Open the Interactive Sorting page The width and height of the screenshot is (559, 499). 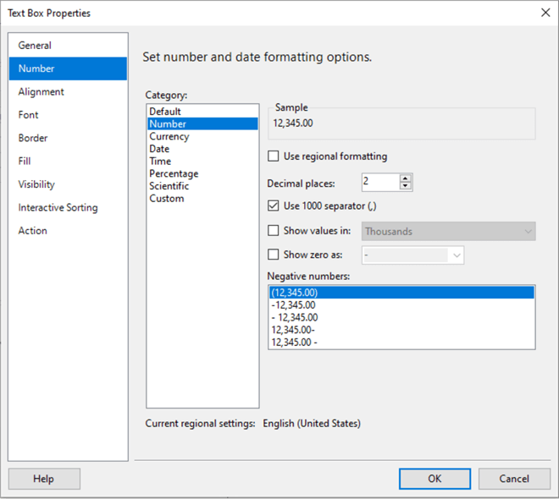(58, 207)
